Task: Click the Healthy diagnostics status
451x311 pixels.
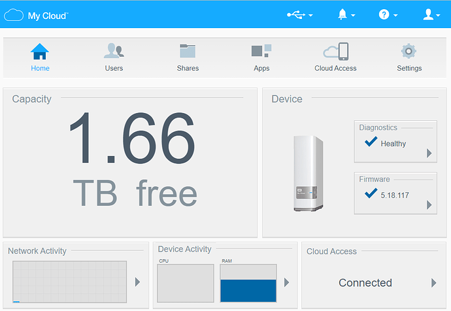Action: (393, 144)
